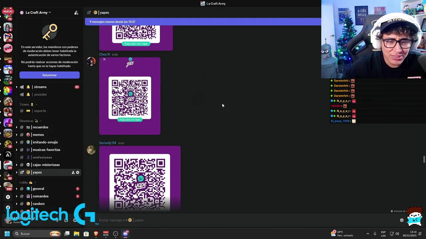Select the yapes channel
Viewport: 426px width, 239px height.
[49, 172]
